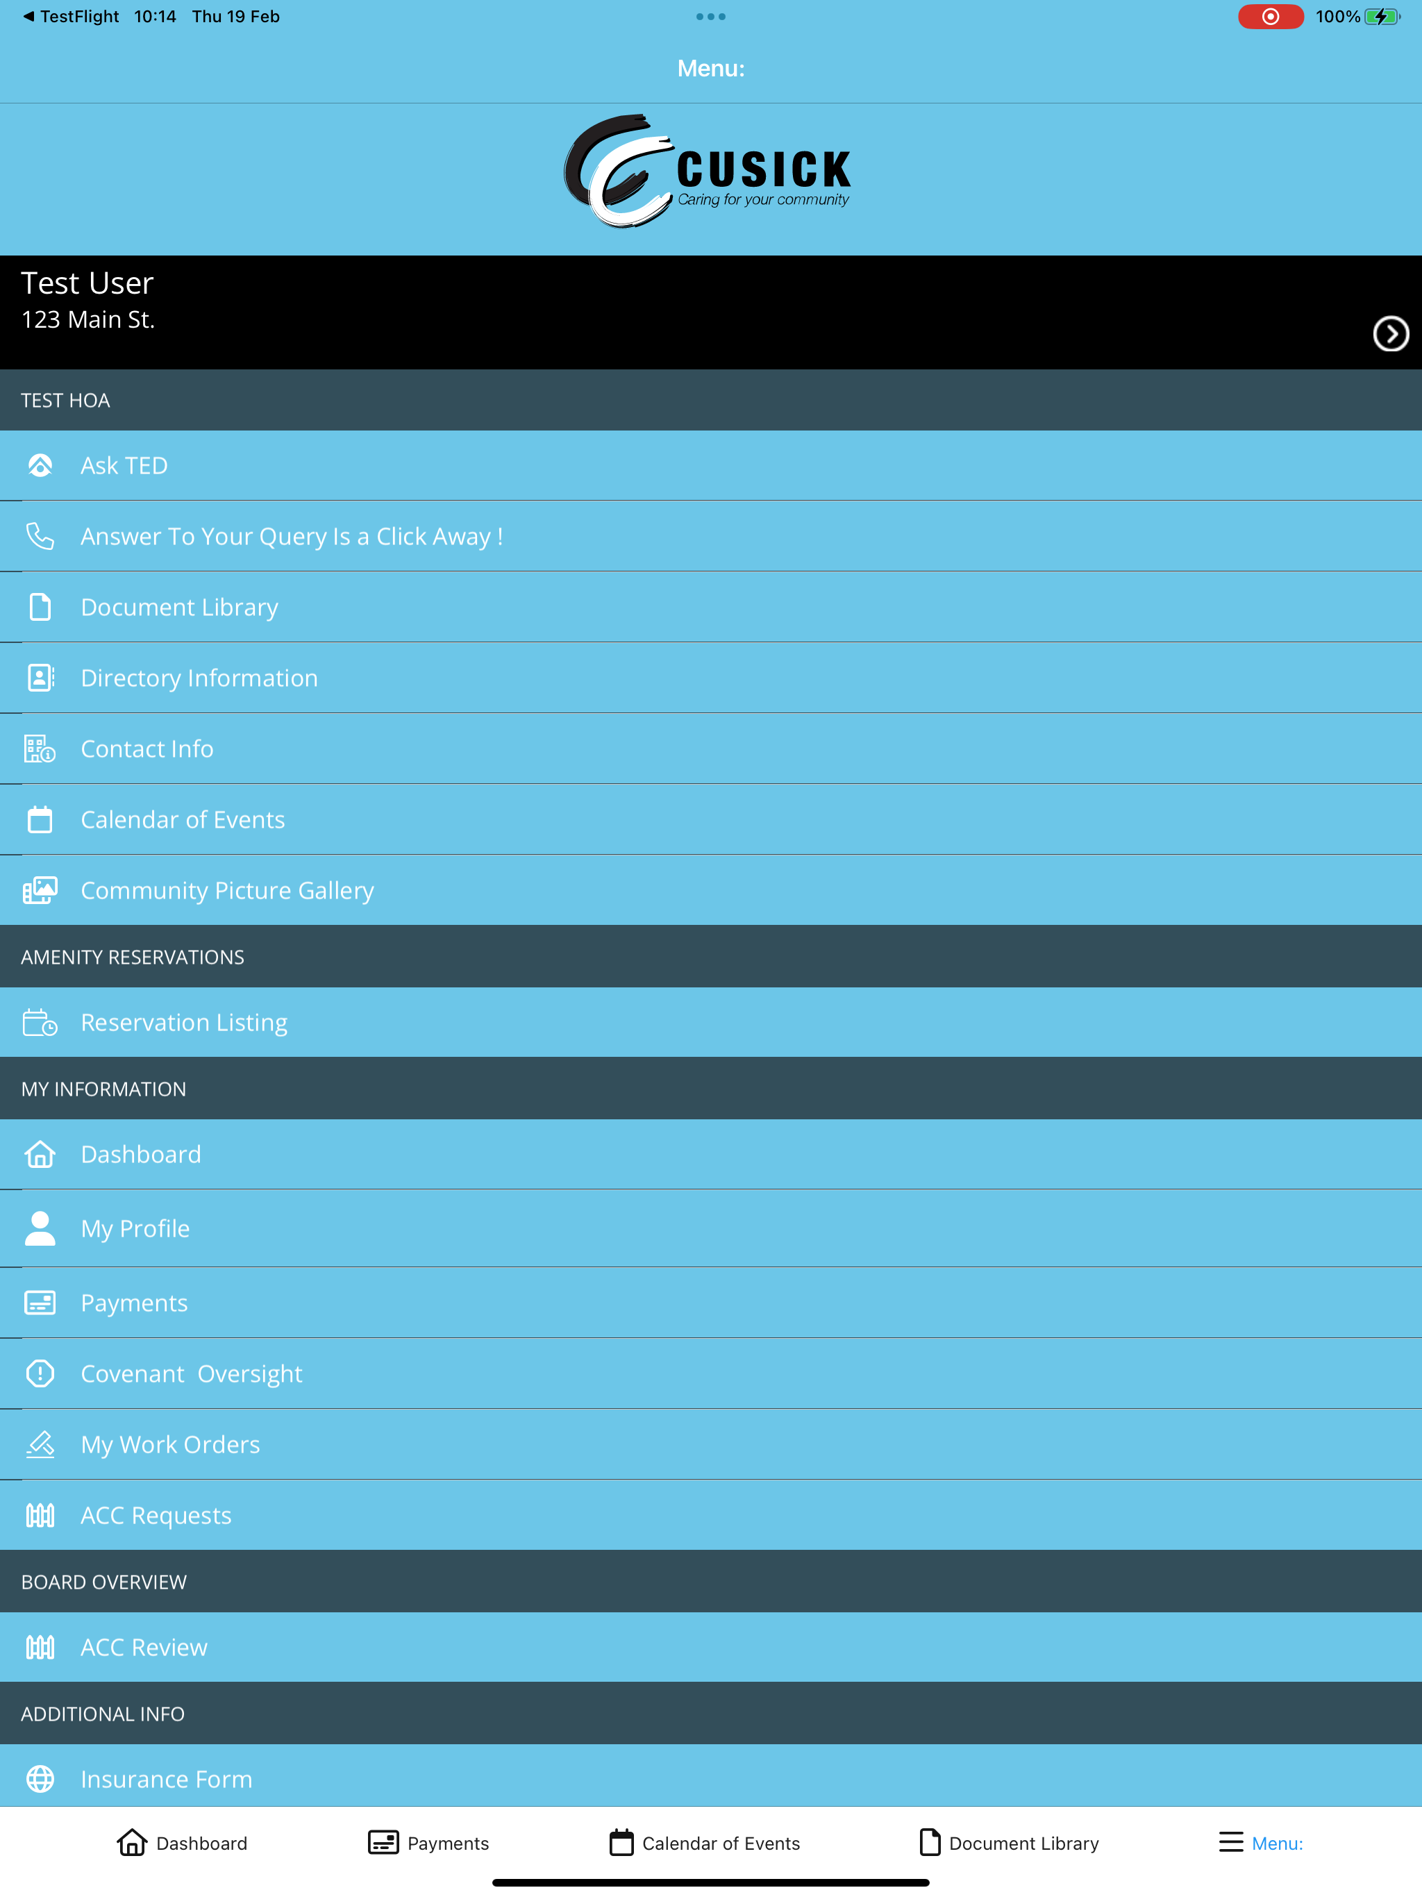Tap the three-dot multitasking control at top
1422x1897 pixels.
[x=711, y=16]
